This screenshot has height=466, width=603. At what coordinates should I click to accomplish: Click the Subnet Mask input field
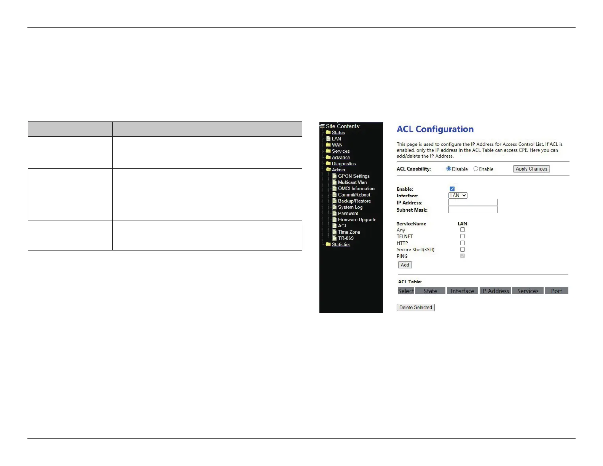(x=473, y=210)
